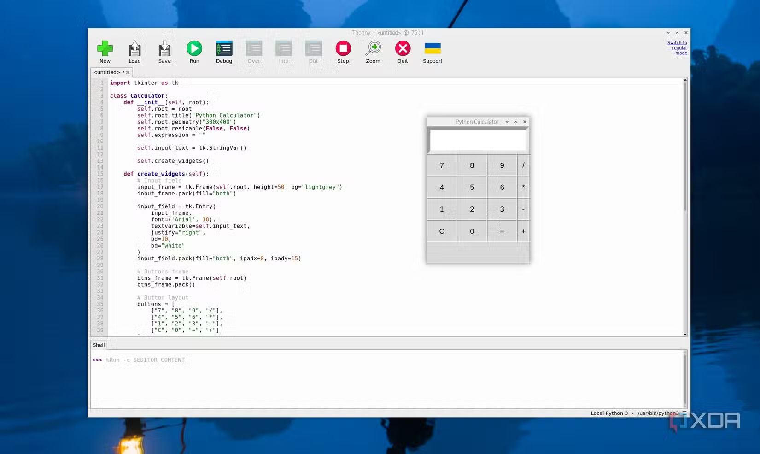Click the 'self.create_widgets()' code line
The width and height of the screenshot is (760, 454).
point(173,161)
